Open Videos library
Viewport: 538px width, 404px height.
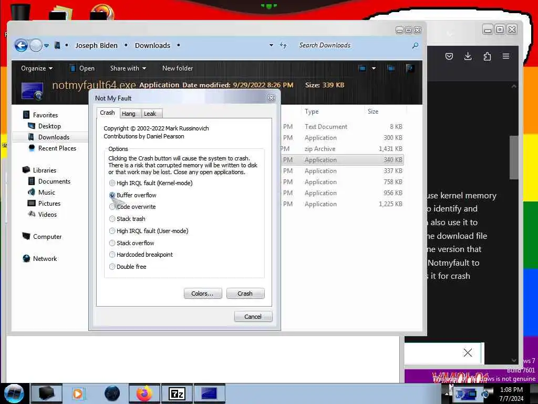(47, 215)
